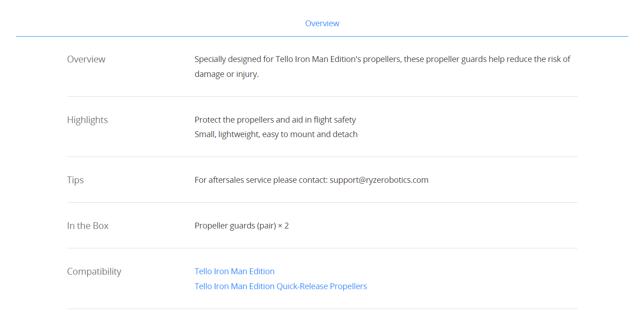
Task: Click 'Protect the propellers and aid in flight safety'
Action: (275, 120)
